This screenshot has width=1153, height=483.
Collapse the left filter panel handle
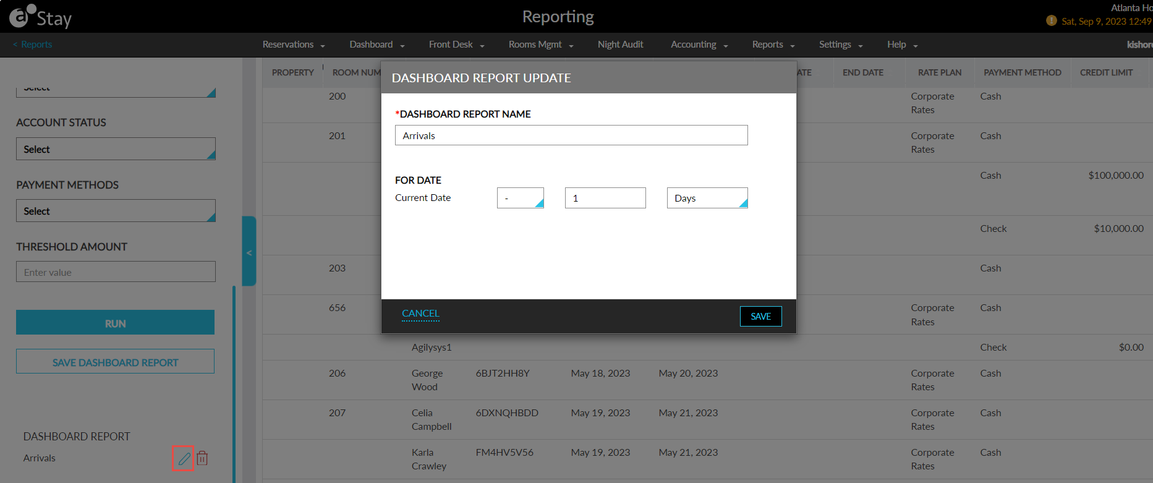[x=249, y=251]
